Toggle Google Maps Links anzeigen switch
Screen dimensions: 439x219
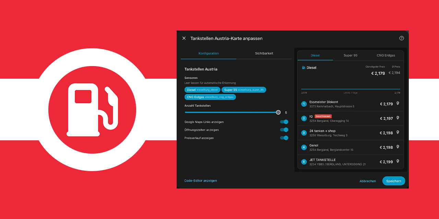click(284, 122)
